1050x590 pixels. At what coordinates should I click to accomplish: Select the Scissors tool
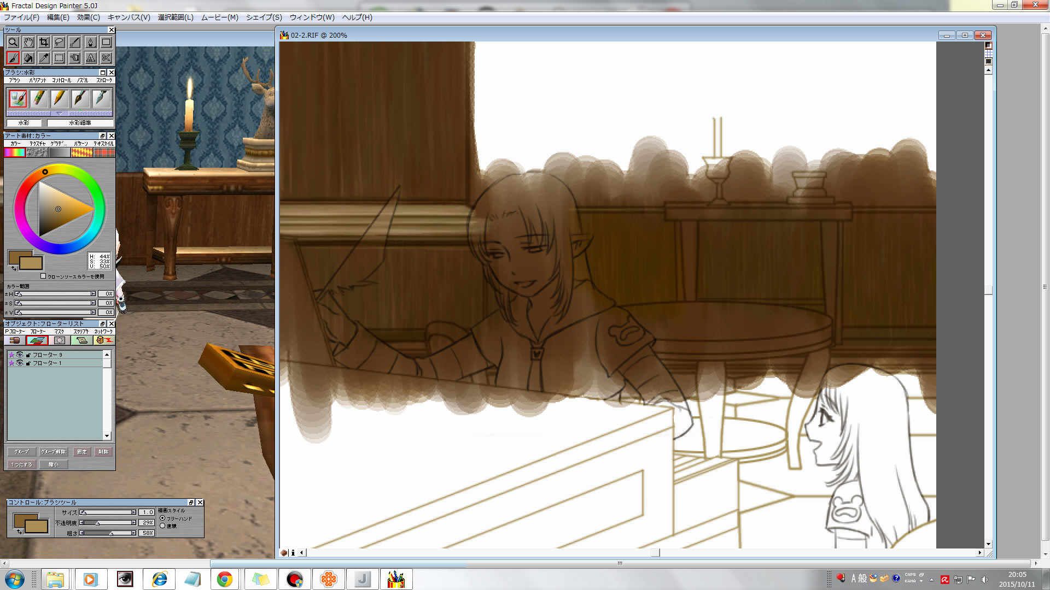click(x=106, y=57)
